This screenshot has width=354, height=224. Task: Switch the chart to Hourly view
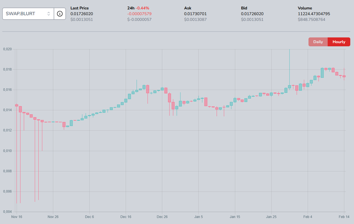click(x=339, y=42)
